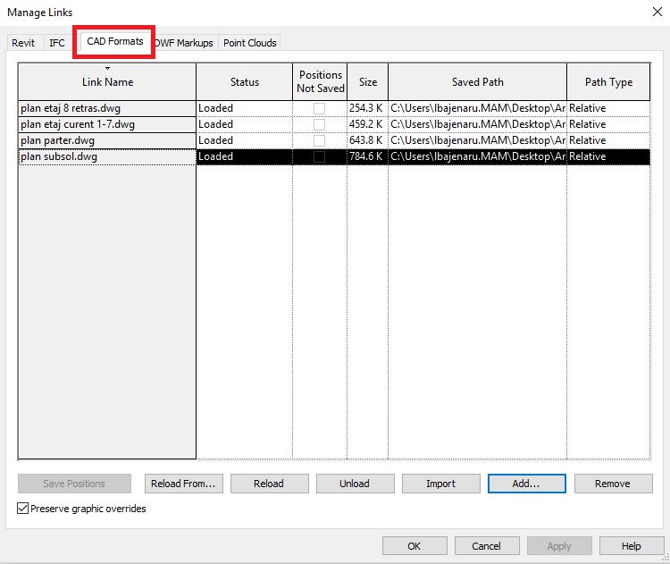Uncheck Preserve graphic overrides
Viewport: 670px width, 564px height.
coord(22,509)
